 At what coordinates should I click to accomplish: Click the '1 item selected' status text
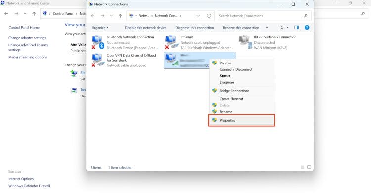pyautogui.click(x=120, y=167)
